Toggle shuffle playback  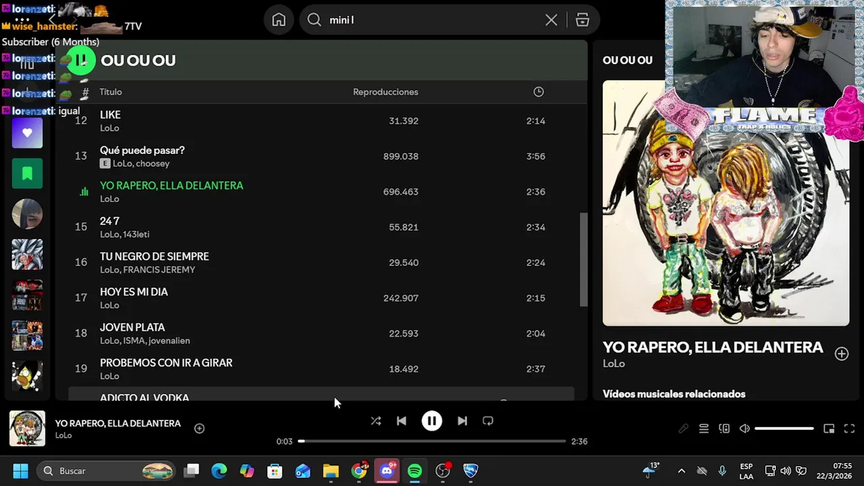tap(376, 421)
